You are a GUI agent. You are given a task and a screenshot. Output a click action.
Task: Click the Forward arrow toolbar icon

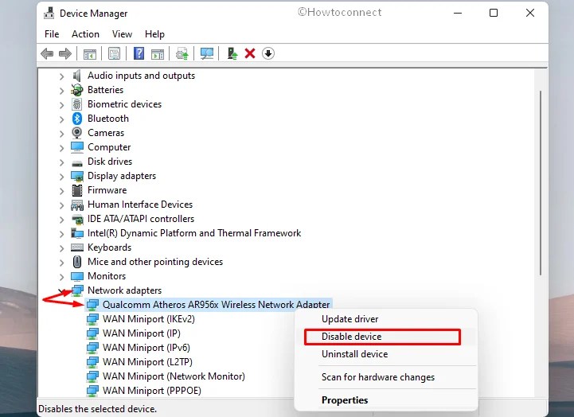click(x=65, y=54)
